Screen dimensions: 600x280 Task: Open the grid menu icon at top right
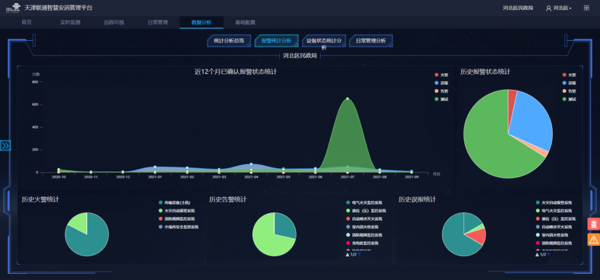point(586,8)
